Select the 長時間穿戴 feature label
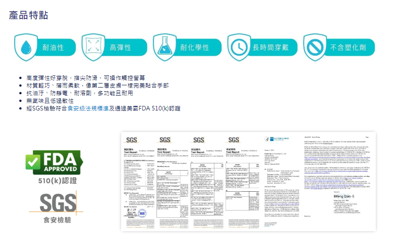This screenshot has width=396, height=246. 270,47
